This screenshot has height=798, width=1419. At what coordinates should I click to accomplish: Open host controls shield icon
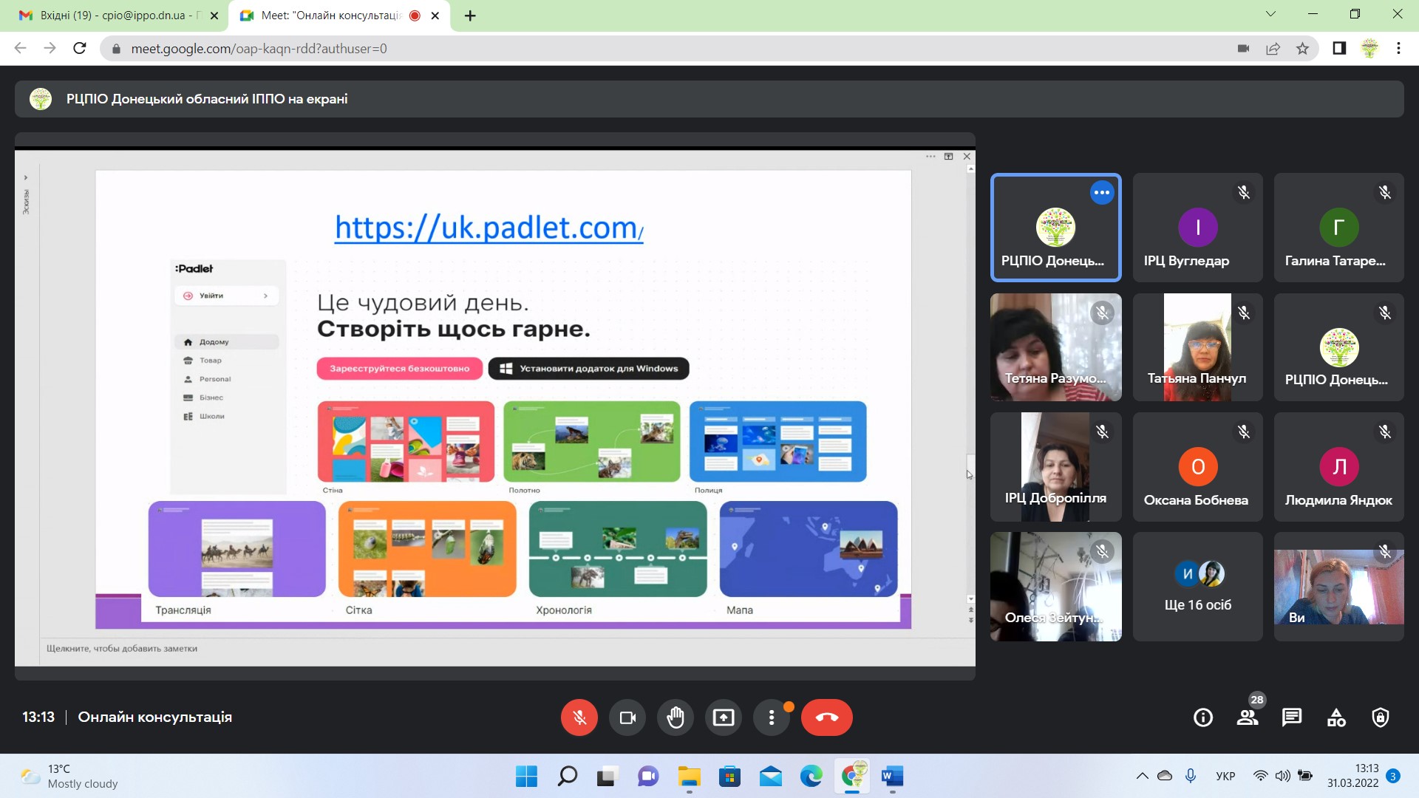(1381, 717)
